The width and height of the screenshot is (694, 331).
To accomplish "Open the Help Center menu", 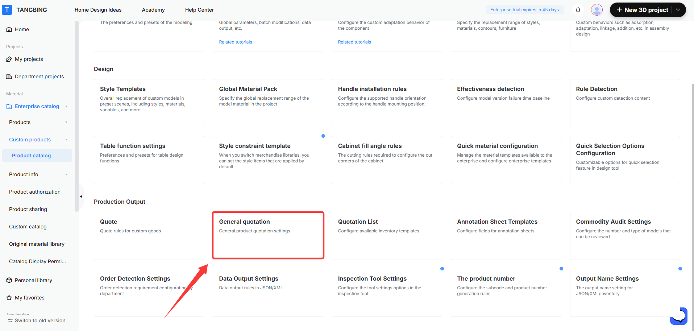I will (199, 10).
